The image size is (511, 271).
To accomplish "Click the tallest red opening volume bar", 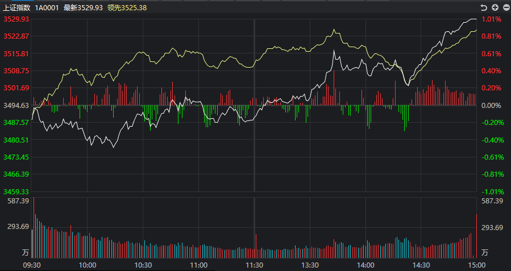I will 34,228.
